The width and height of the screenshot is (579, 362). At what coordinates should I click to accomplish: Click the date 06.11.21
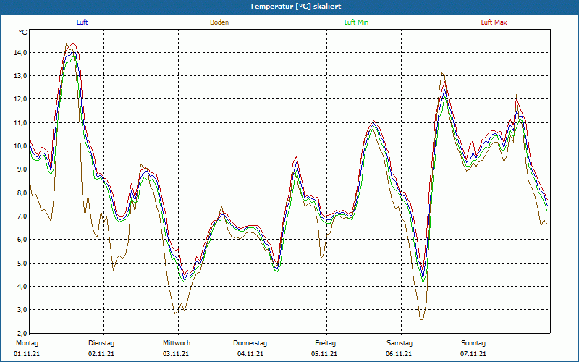(x=399, y=354)
